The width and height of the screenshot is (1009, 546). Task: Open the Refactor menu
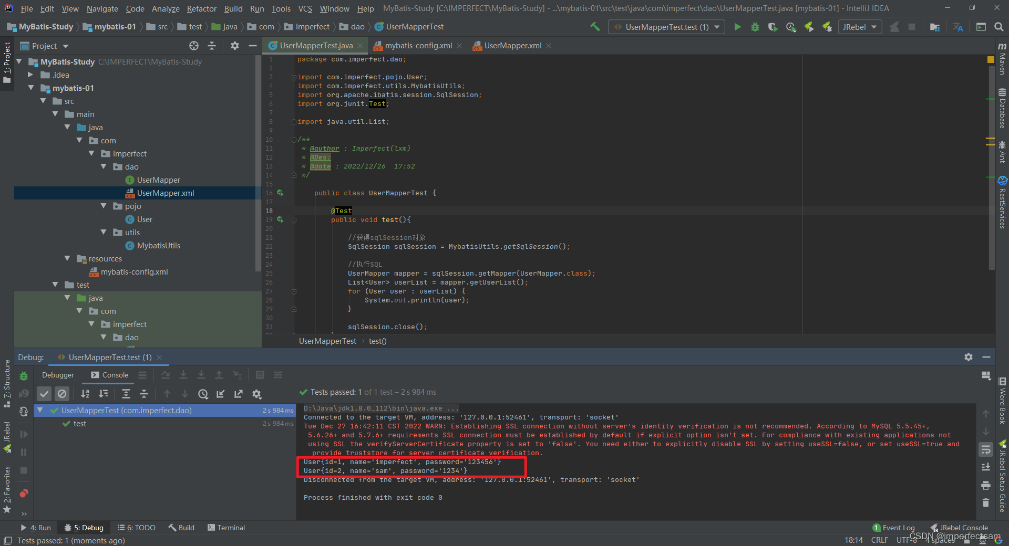click(x=201, y=8)
